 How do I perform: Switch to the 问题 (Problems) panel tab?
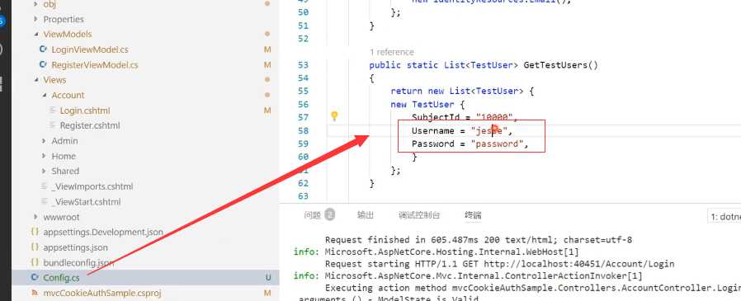[313, 215]
